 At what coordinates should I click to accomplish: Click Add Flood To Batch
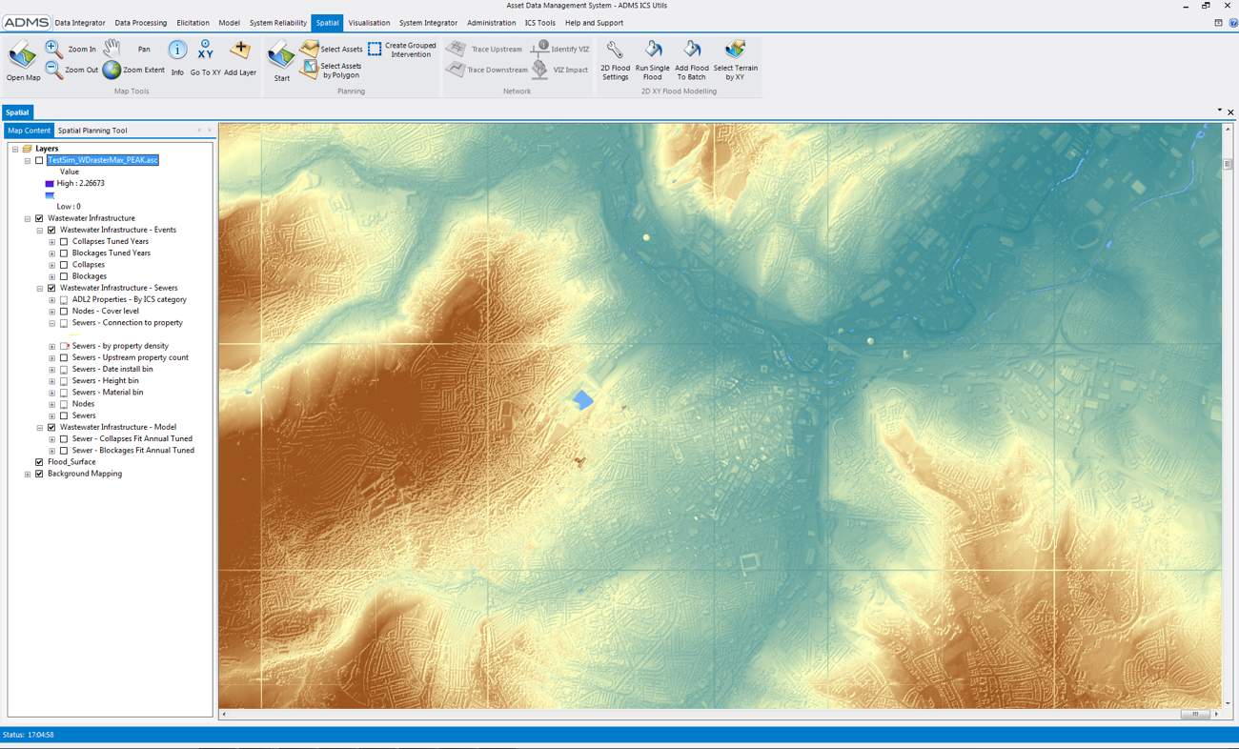click(x=692, y=60)
